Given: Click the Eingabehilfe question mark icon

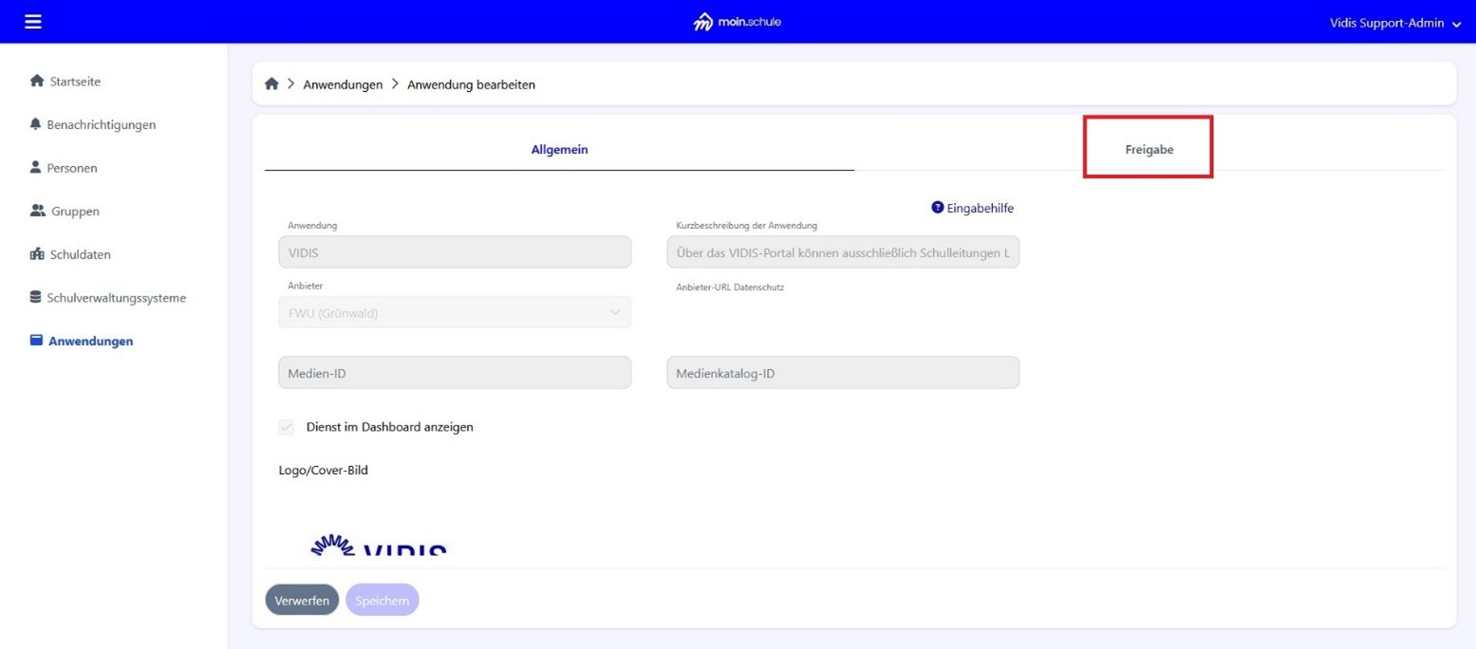Looking at the screenshot, I should point(937,208).
